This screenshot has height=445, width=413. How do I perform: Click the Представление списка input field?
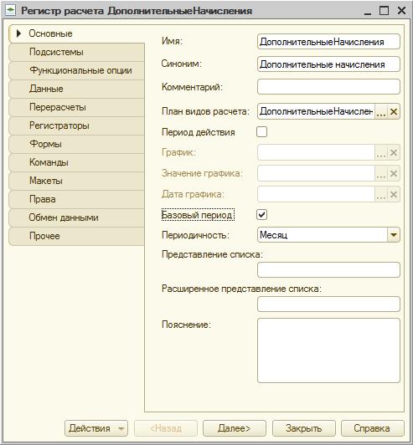click(328, 270)
